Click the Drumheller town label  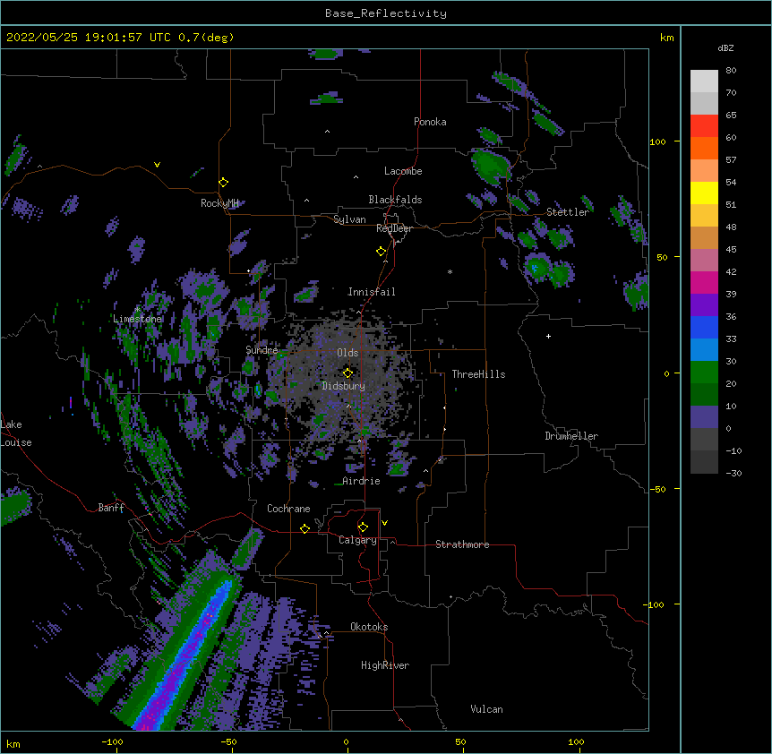(x=571, y=436)
